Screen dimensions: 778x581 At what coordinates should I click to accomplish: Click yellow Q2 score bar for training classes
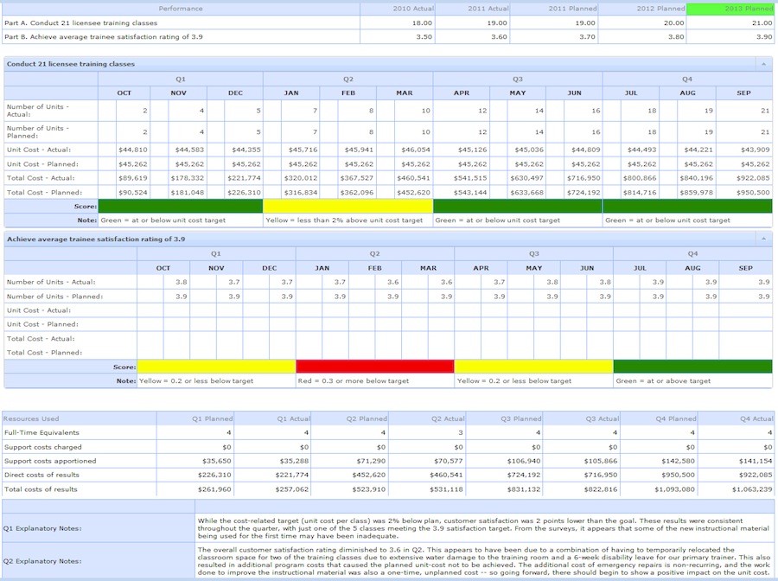tap(348, 206)
